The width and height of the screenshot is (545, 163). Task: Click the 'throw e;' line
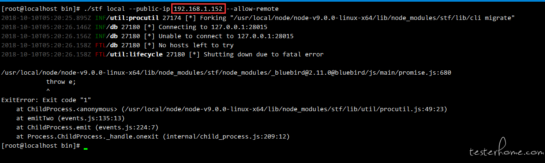pos(61,82)
